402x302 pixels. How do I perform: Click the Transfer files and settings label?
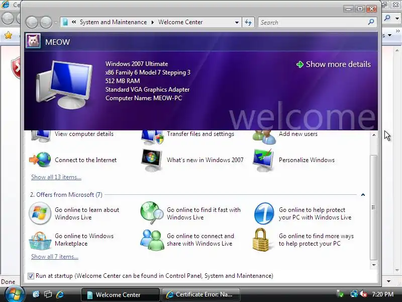click(x=200, y=134)
